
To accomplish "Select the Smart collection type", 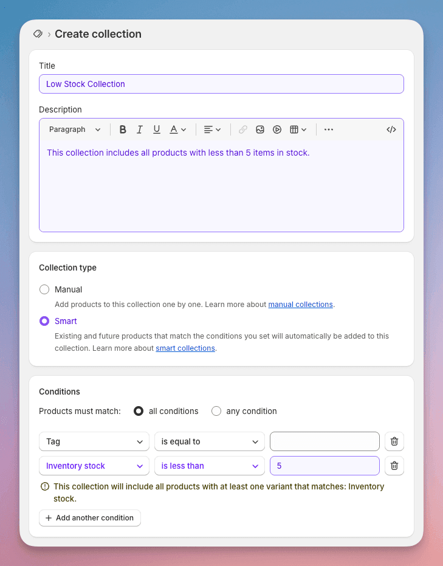I will point(44,321).
